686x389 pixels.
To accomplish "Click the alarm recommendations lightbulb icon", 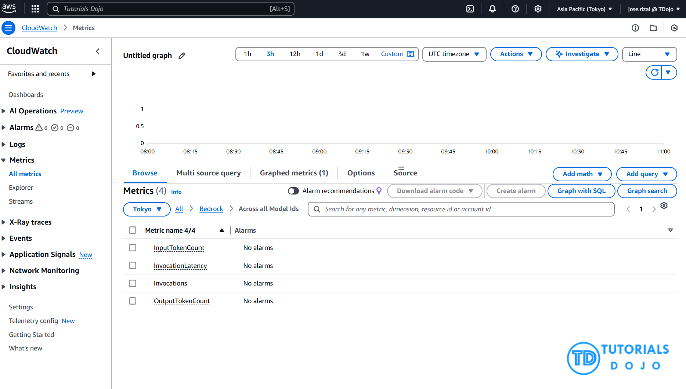I will [x=379, y=191].
